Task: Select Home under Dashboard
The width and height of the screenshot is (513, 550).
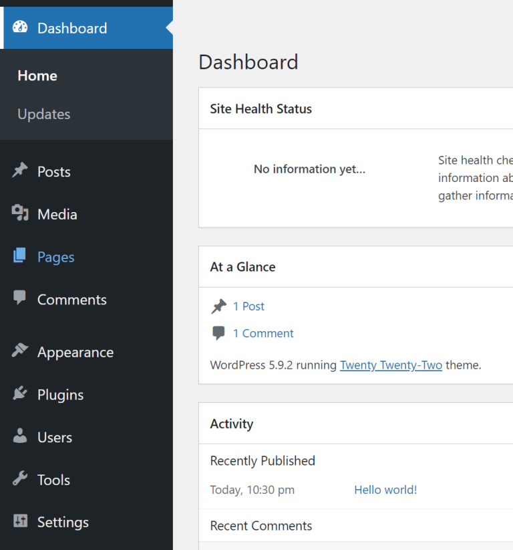Action: pyautogui.click(x=37, y=76)
